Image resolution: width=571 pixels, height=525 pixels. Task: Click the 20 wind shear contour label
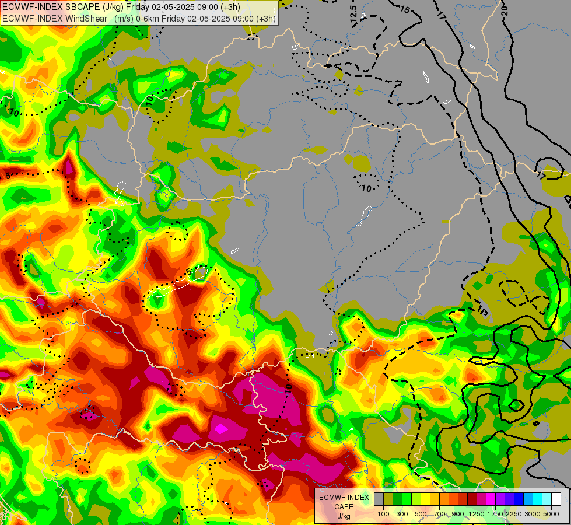point(505,11)
